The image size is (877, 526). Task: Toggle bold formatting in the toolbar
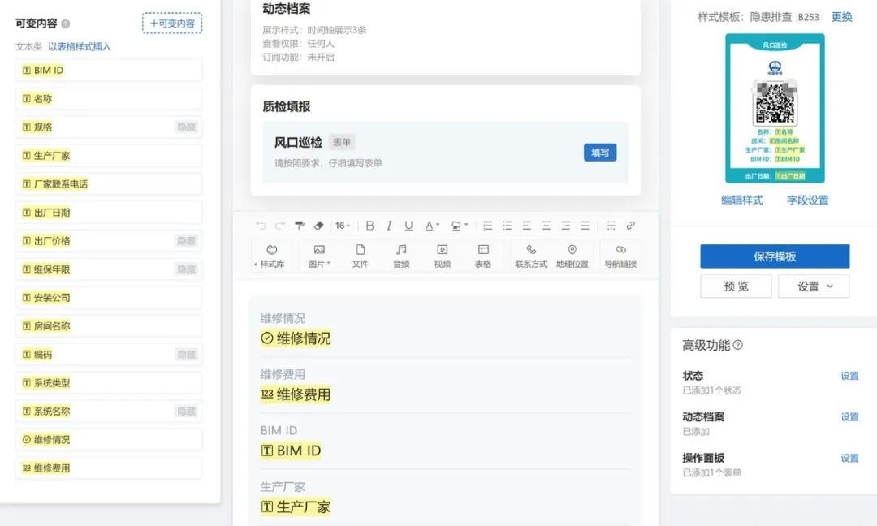370,225
